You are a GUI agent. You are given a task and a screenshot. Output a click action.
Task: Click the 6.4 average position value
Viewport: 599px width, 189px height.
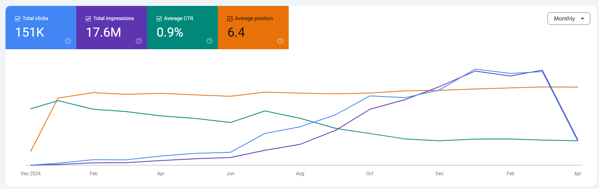tap(236, 32)
